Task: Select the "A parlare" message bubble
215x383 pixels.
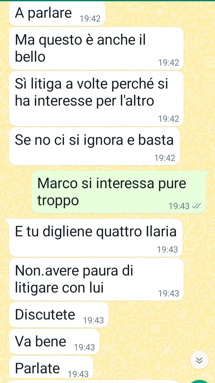Action: pyautogui.click(x=57, y=14)
